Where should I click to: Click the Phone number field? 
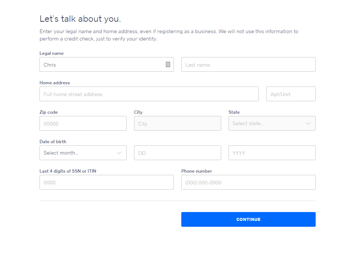[248, 182]
